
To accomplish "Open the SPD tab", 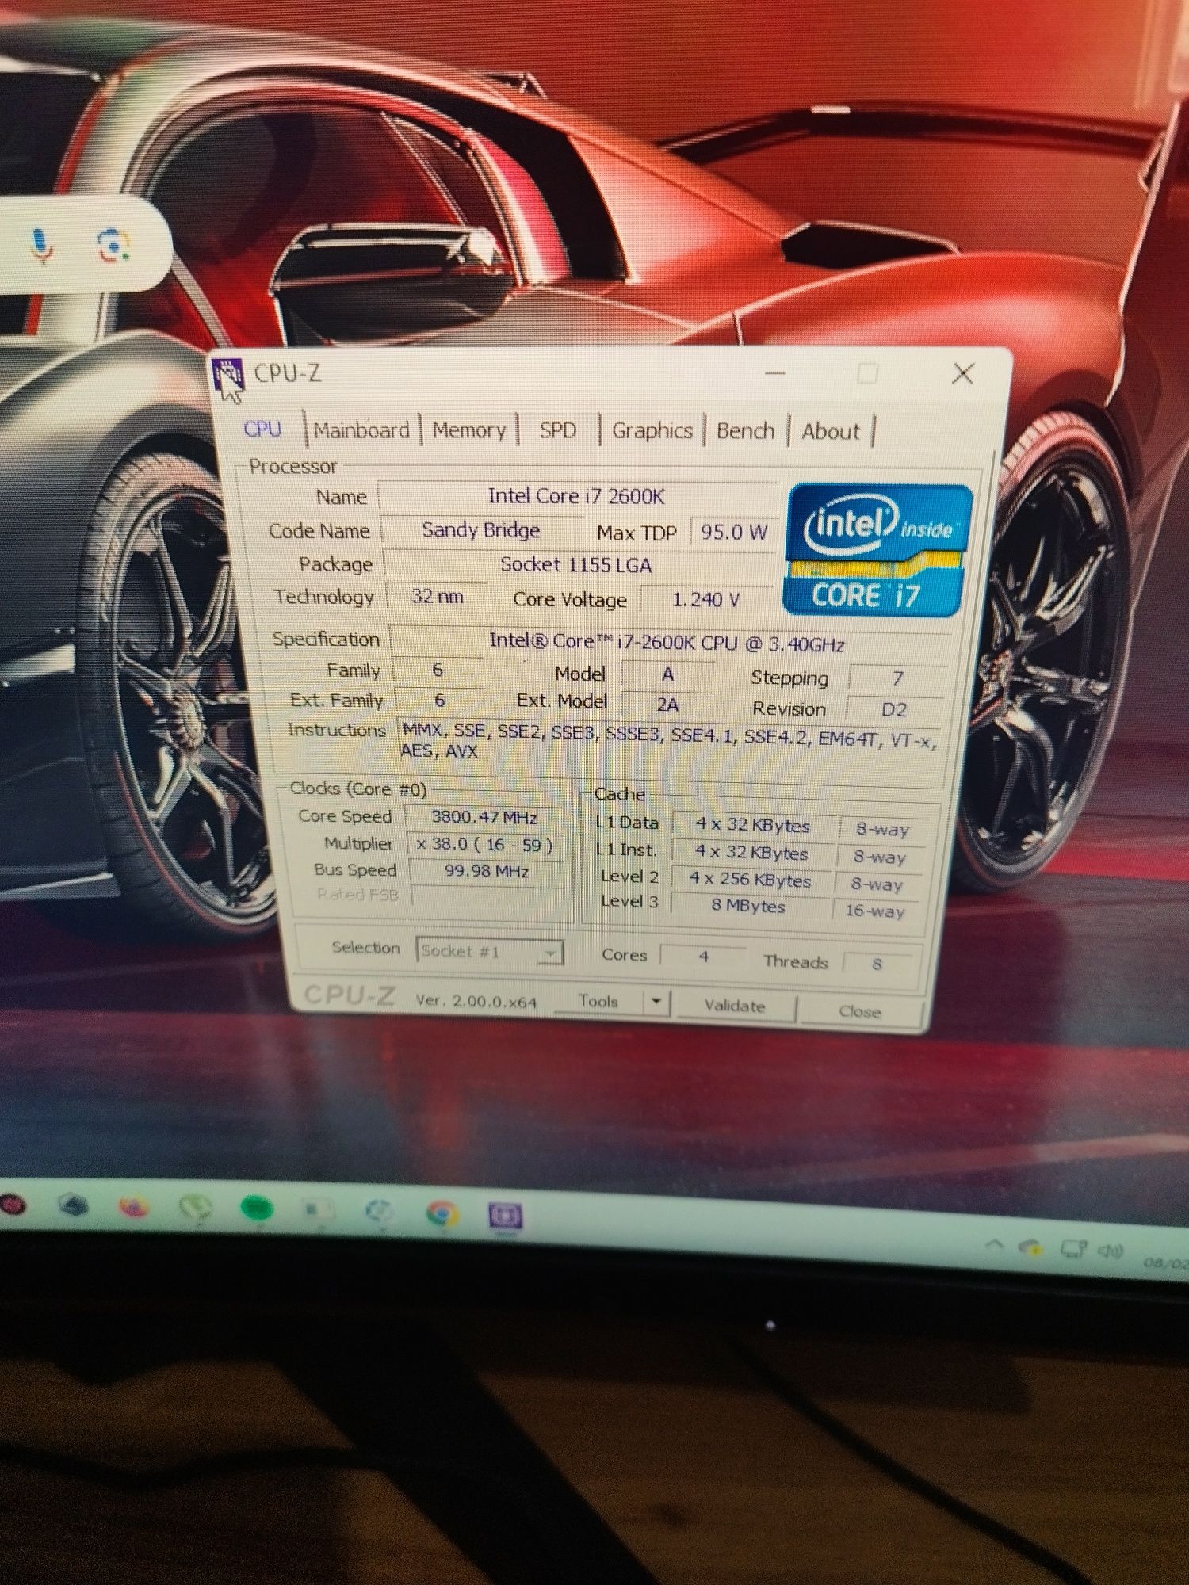I will [557, 430].
